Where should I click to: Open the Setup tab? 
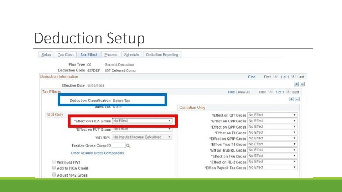pyautogui.click(x=46, y=55)
